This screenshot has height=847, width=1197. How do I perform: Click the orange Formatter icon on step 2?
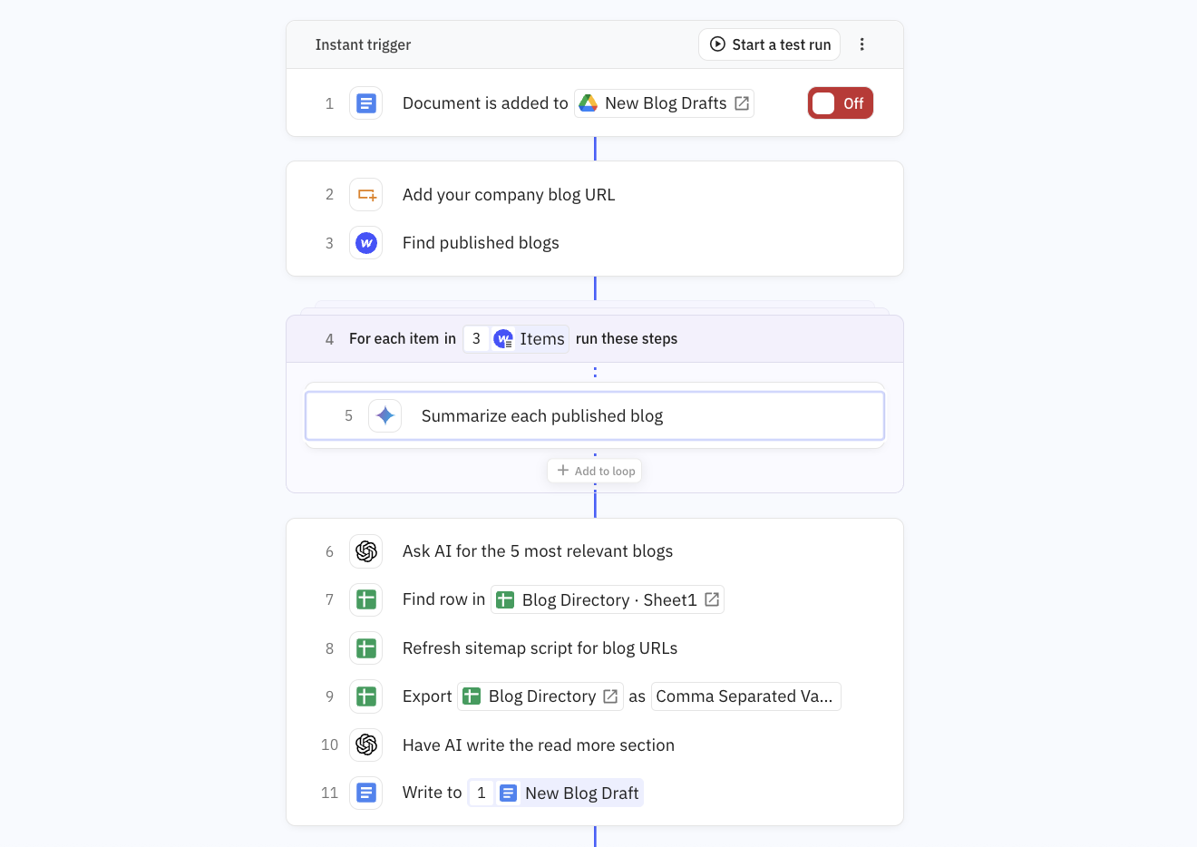365,194
